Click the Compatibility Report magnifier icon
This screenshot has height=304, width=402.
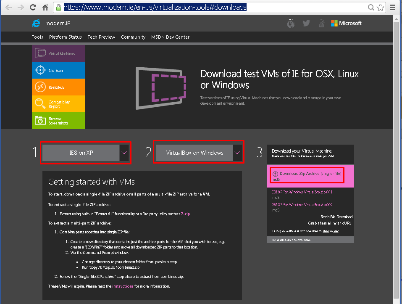(40, 103)
